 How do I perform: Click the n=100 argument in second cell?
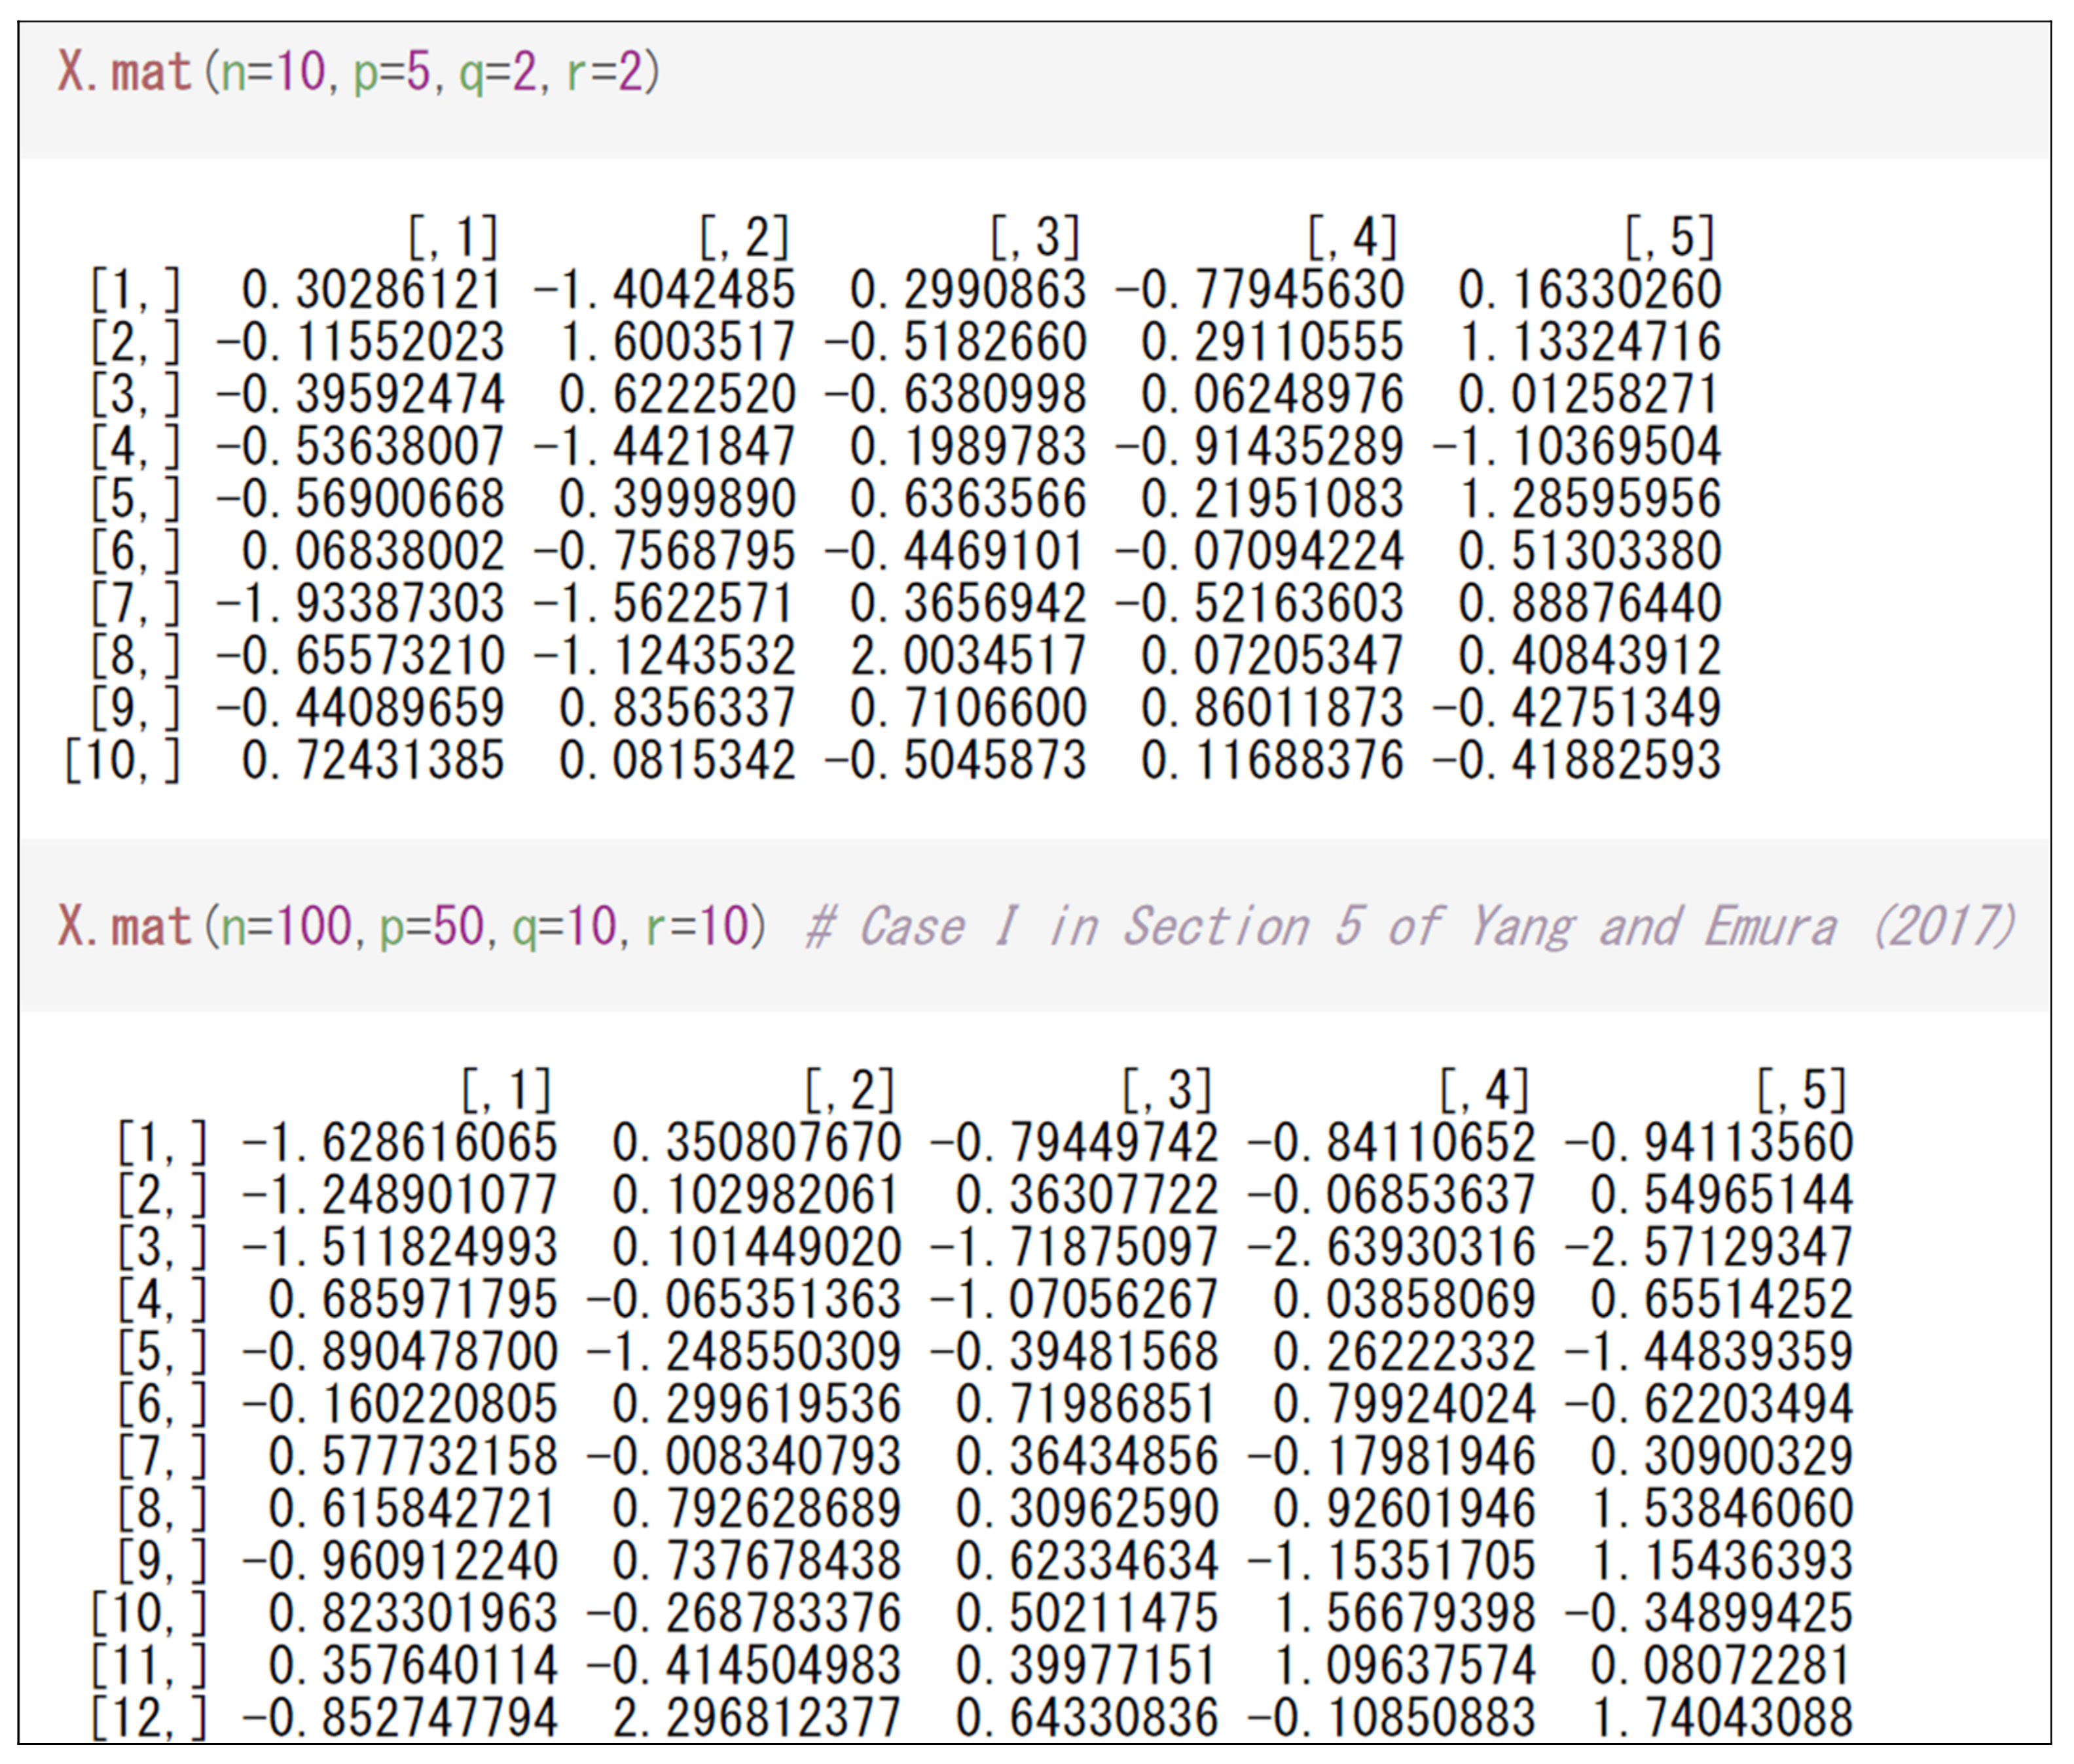coord(286,926)
